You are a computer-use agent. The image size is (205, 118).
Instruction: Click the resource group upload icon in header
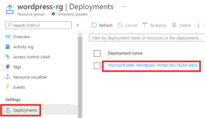pyautogui.click(x=10, y=9)
